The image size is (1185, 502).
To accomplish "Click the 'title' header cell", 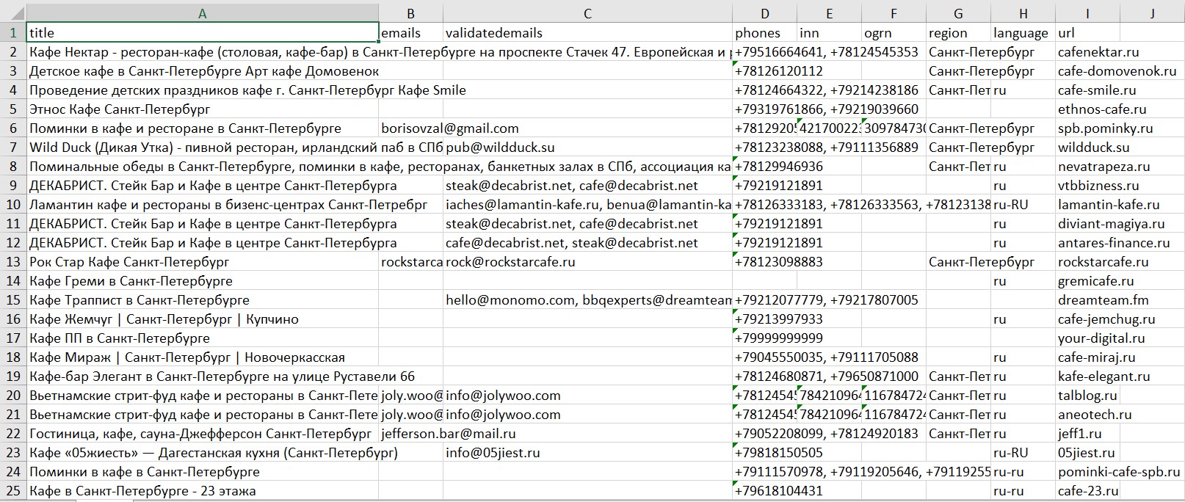I will click(203, 32).
